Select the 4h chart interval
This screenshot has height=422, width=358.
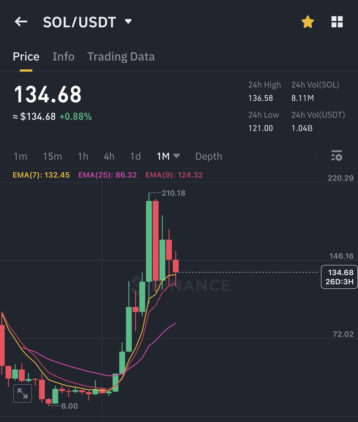[x=109, y=156]
